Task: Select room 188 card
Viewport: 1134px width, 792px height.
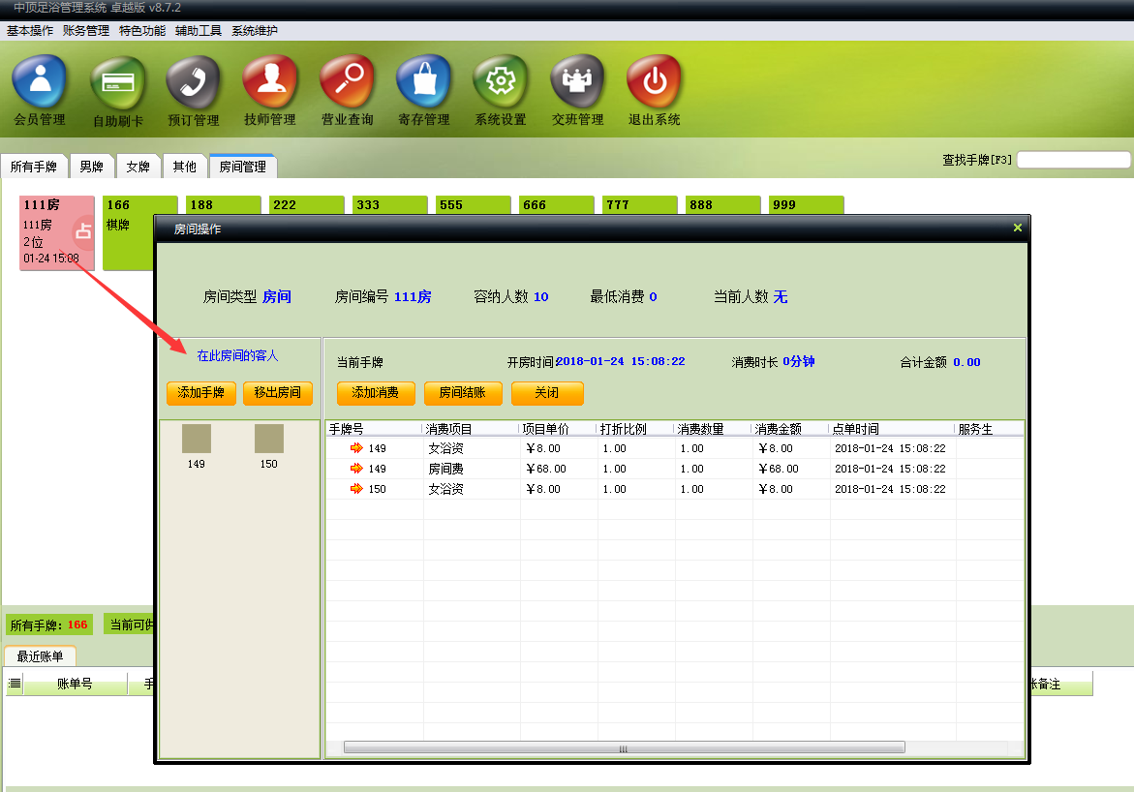Action: tap(224, 204)
